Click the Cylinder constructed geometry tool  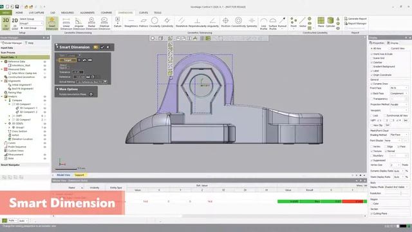pyautogui.click(x=330, y=23)
